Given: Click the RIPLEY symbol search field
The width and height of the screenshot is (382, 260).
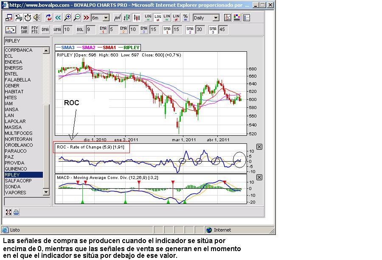Looking at the screenshot, I should (x=27, y=41).
